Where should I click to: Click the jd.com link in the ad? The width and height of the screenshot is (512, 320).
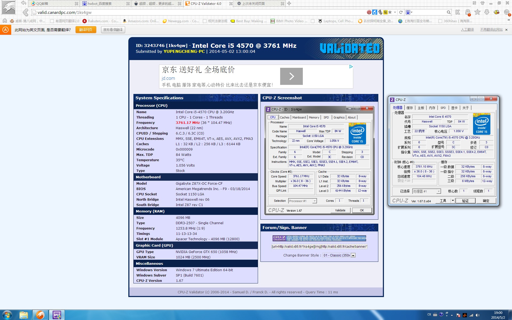pos(168,78)
